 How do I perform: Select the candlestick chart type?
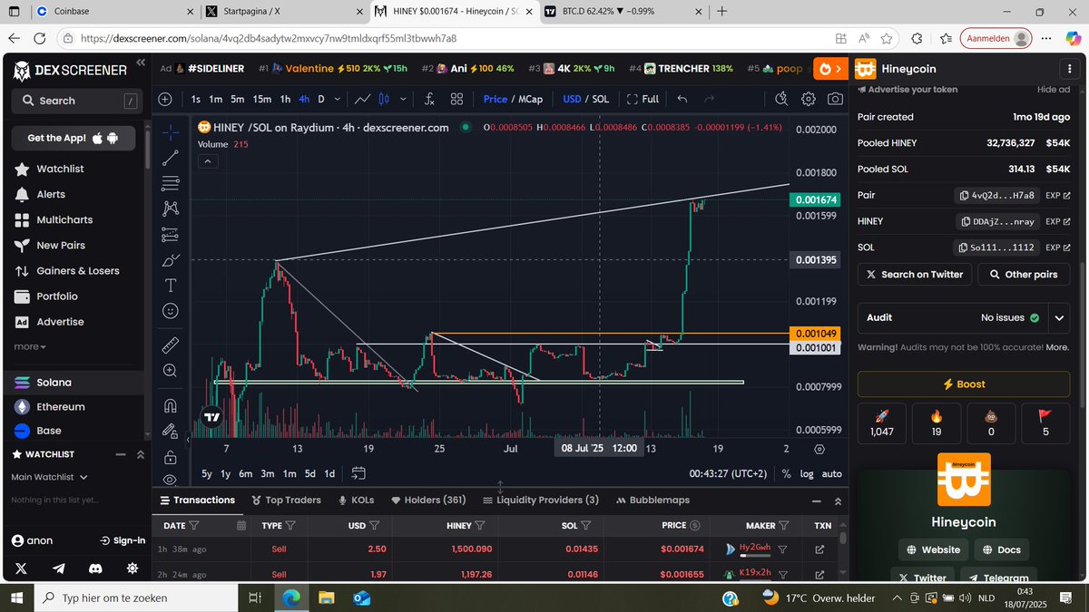(x=384, y=99)
